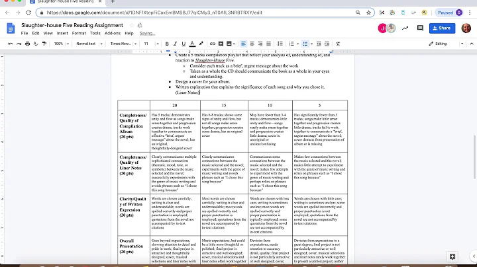Justify the paragraph text

[268, 44]
